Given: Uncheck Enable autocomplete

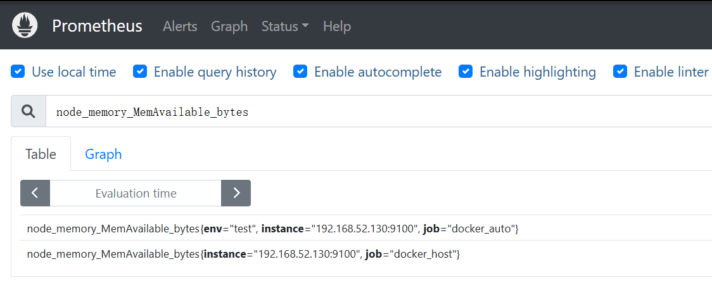Looking at the screenshot, I should click(300, 72).
